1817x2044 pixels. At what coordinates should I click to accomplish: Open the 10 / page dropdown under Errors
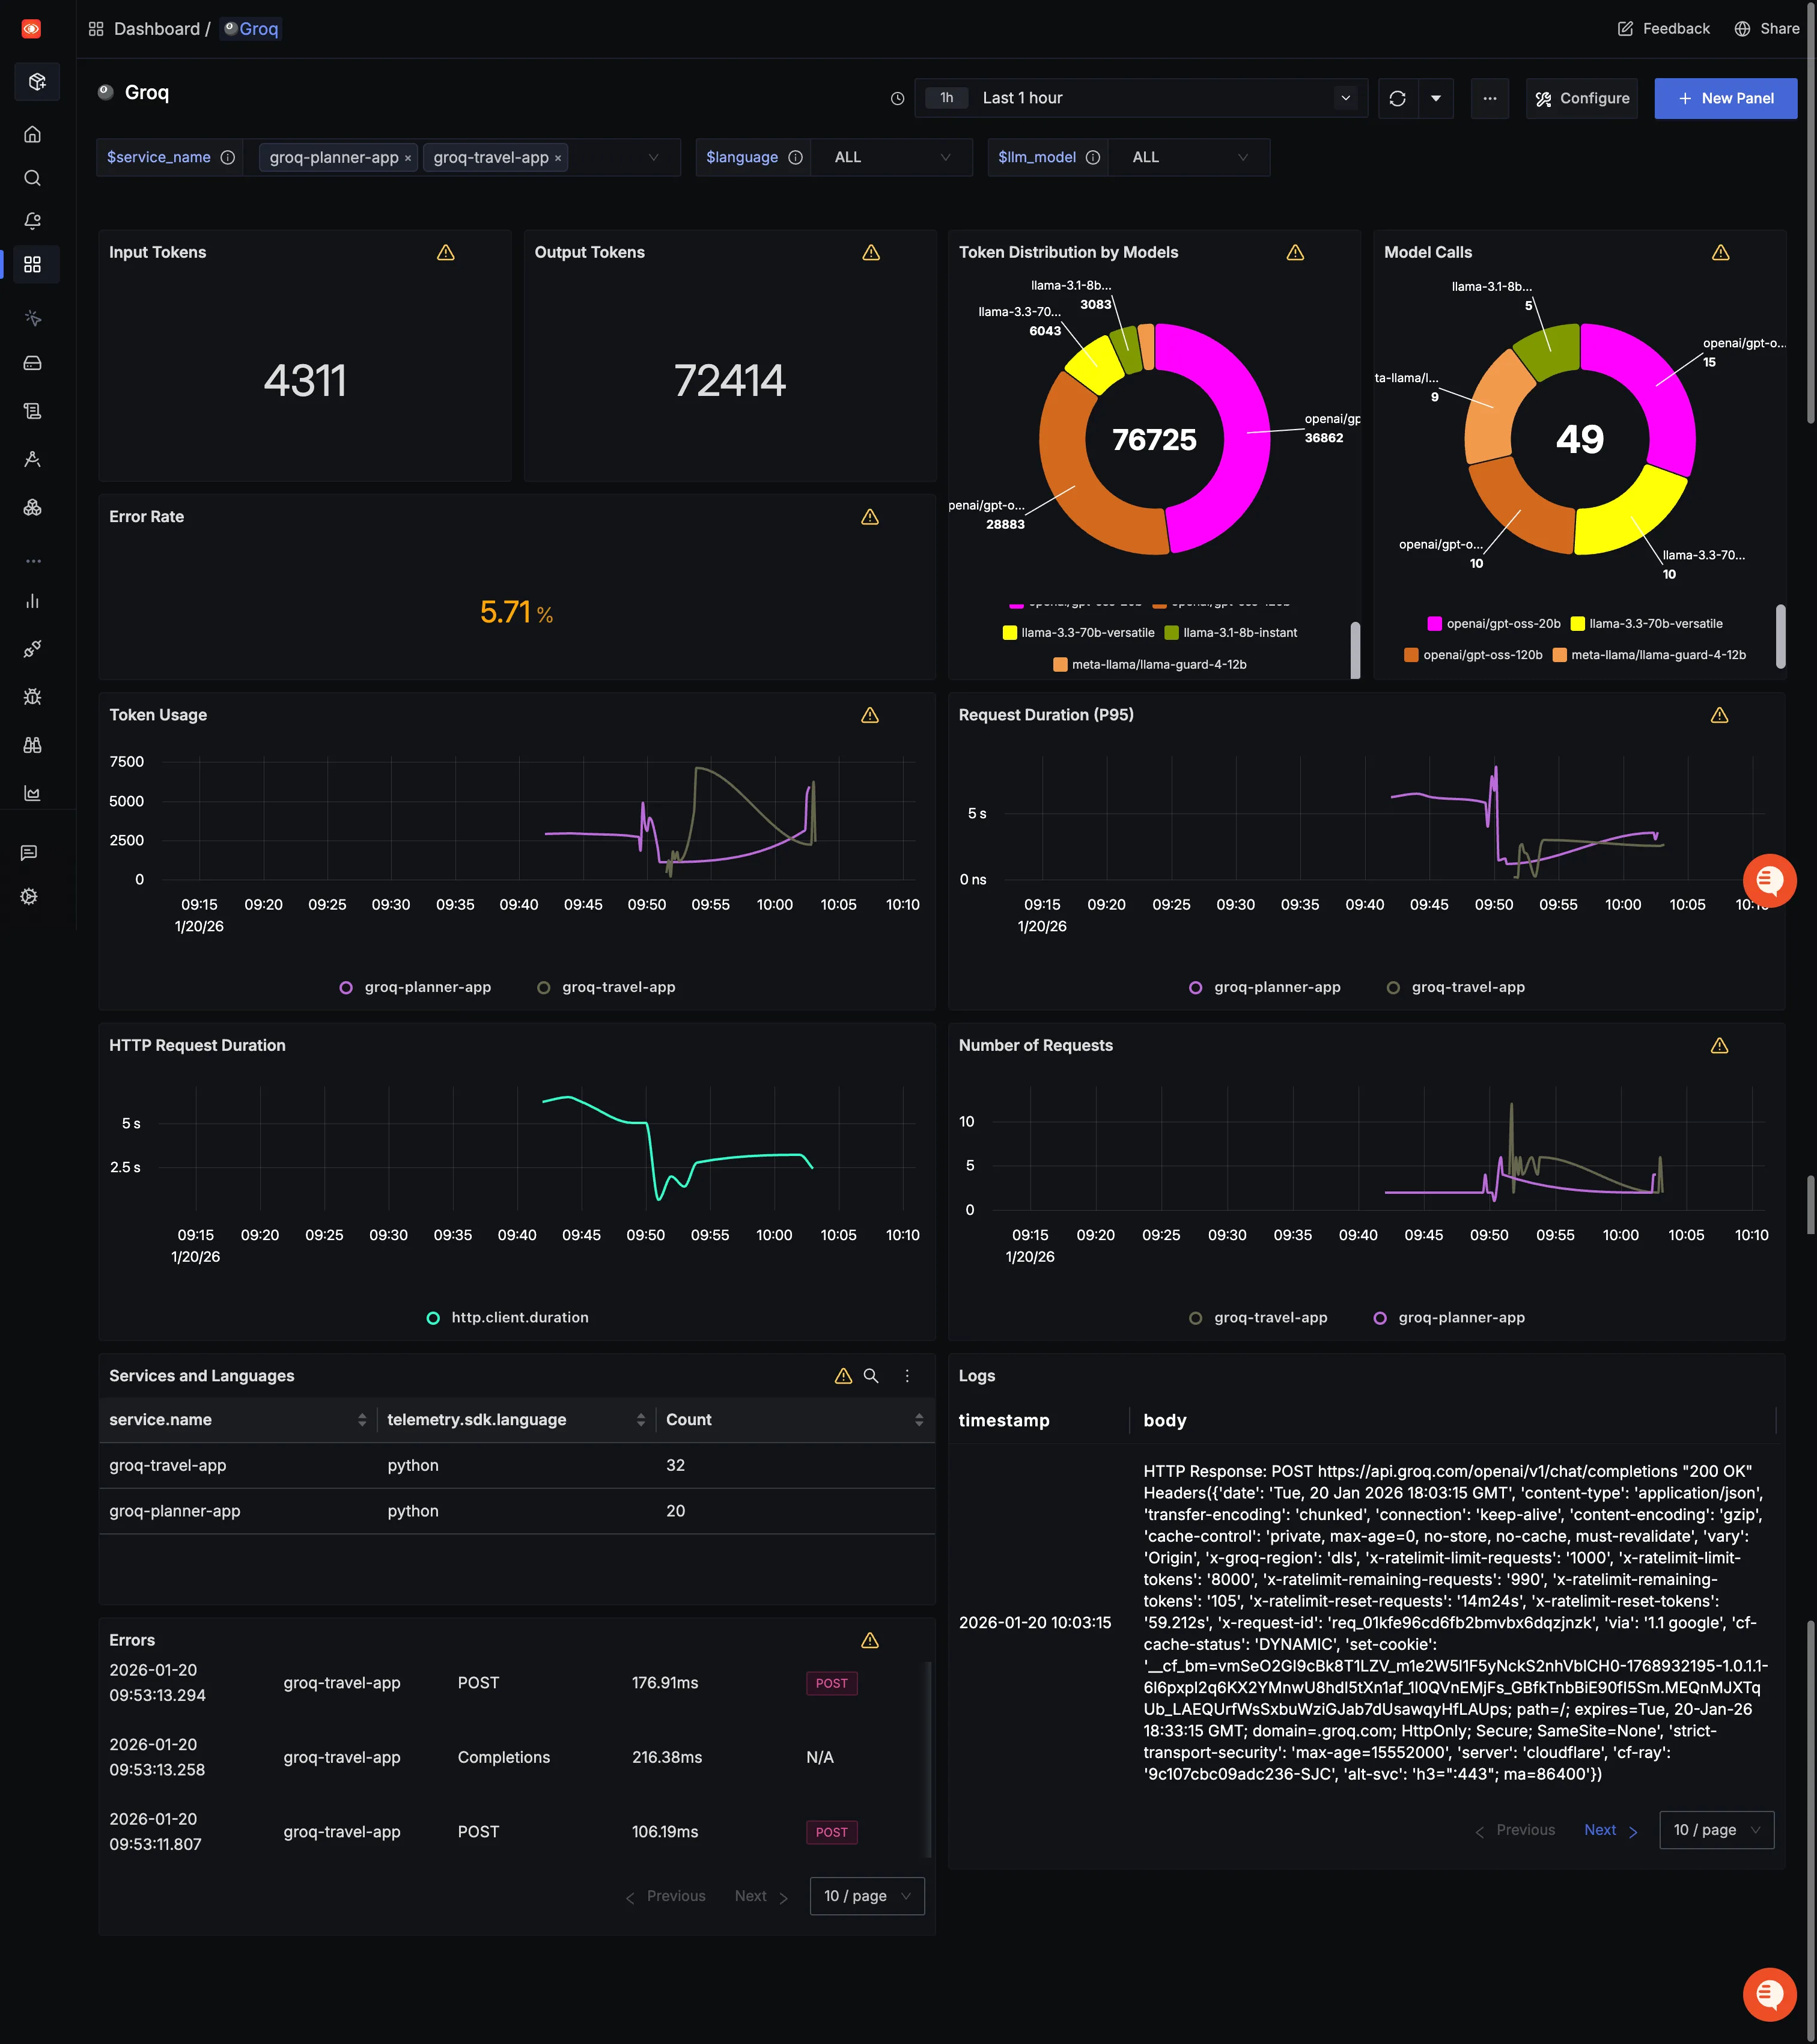pos(865,1896)
